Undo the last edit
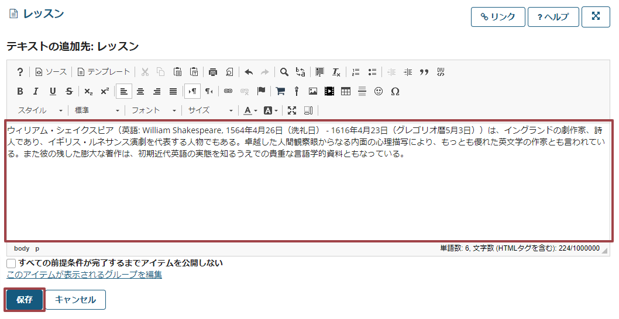This screenshot has height=319, width=619. 248,72
